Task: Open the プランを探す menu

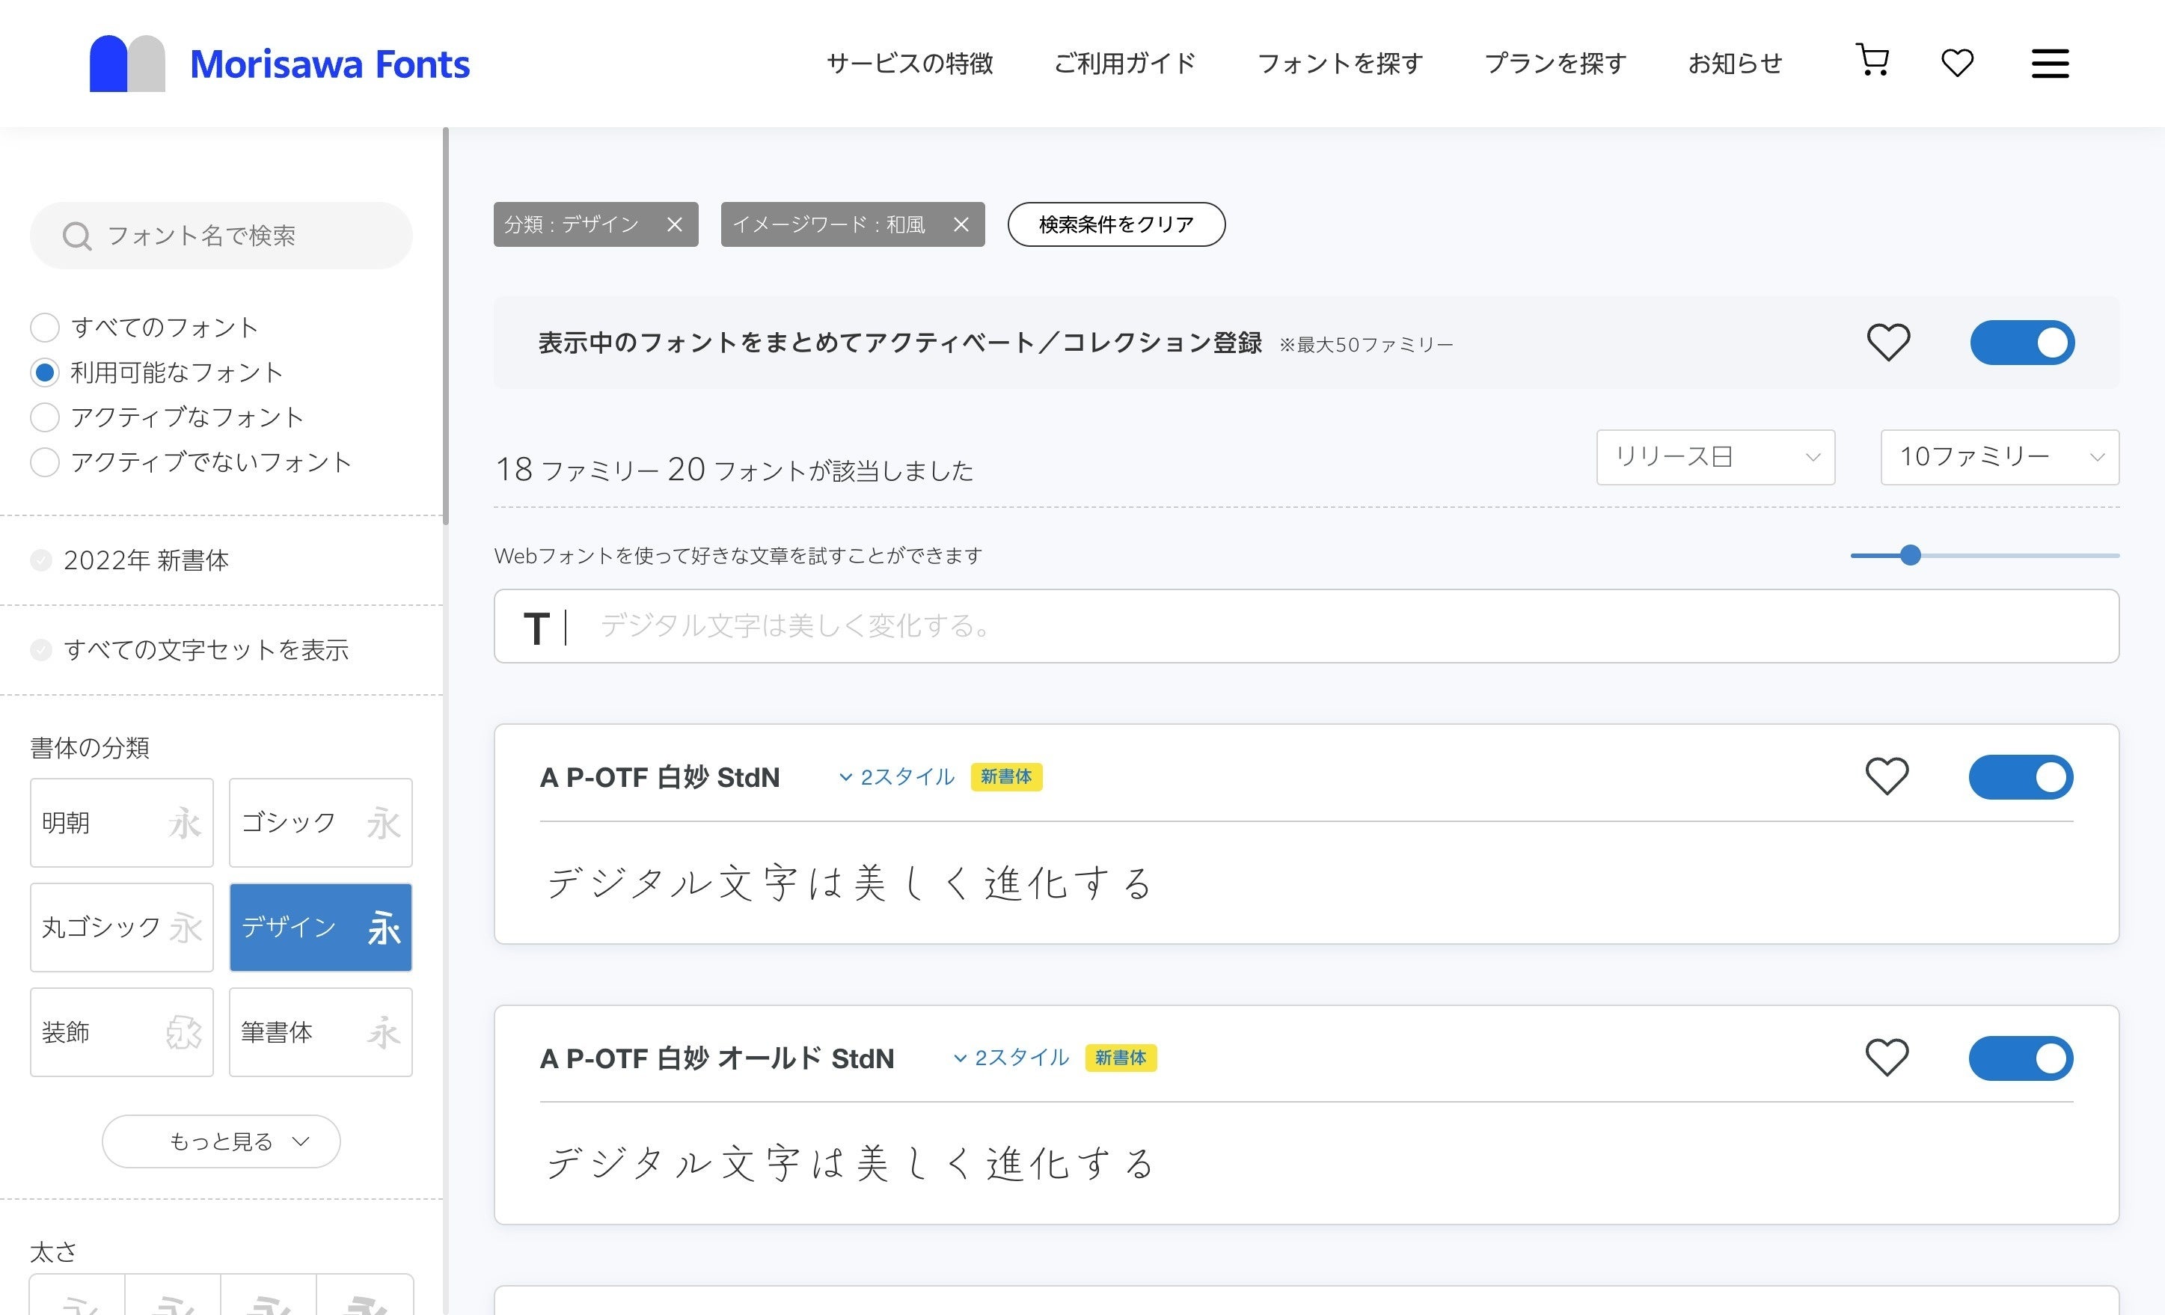Action: [x=1555, y=64]
